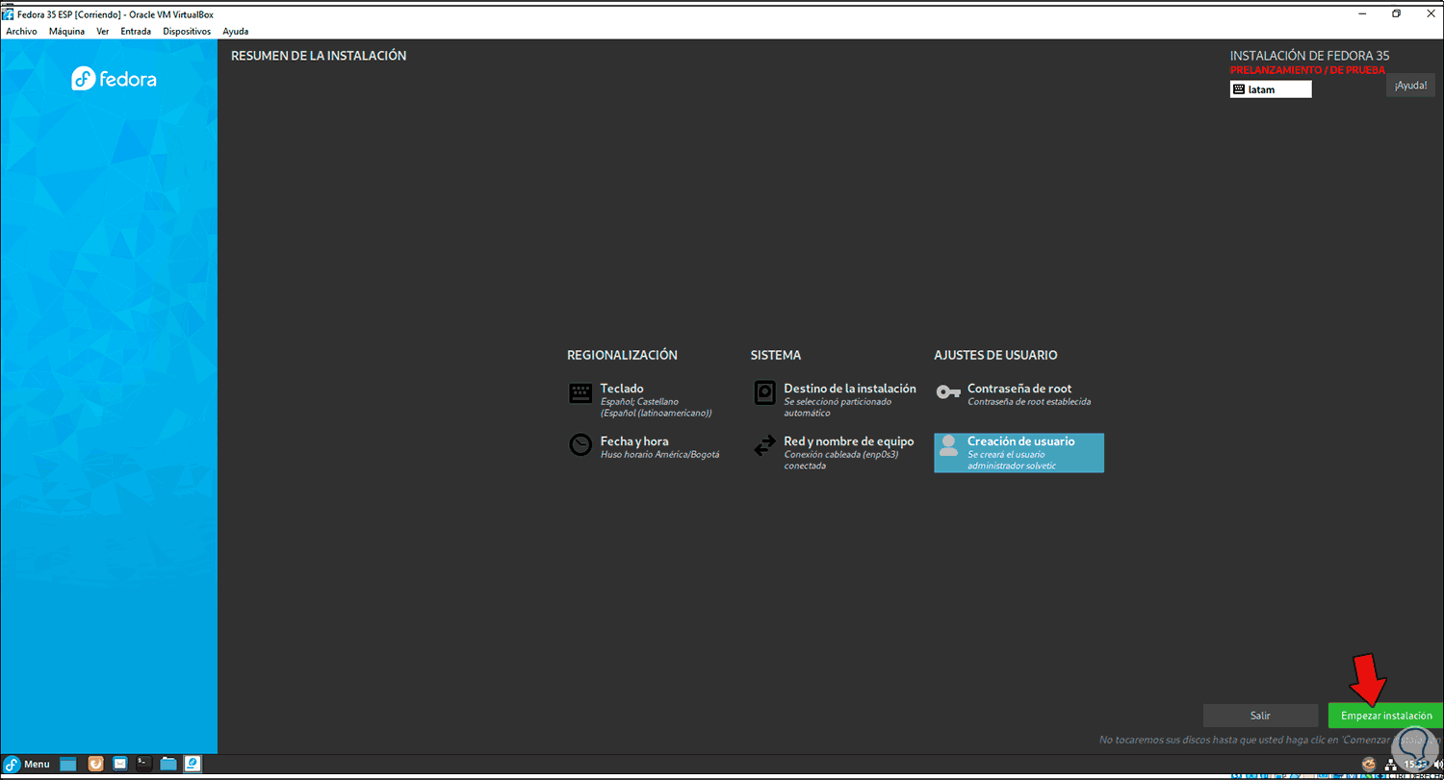The image size is (1444, 780).
Task: Click the REGIONALIZACIÓN section heading
Action: click(x=622, y=355)
